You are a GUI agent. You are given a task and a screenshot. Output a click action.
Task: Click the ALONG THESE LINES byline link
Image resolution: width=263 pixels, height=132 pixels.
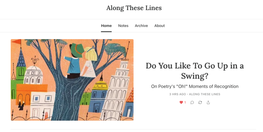click(x=205, y=94)
